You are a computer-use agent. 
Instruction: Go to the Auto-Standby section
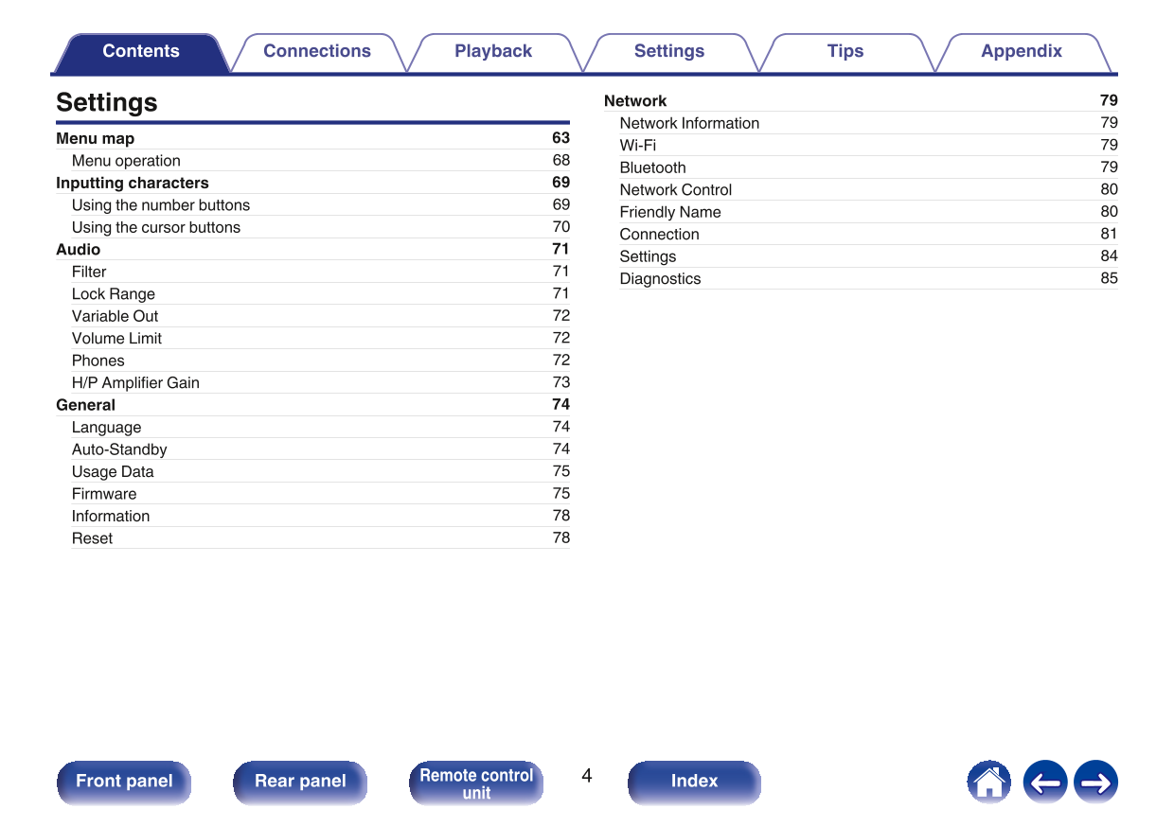pyautogui.click(x=119, y=449)
